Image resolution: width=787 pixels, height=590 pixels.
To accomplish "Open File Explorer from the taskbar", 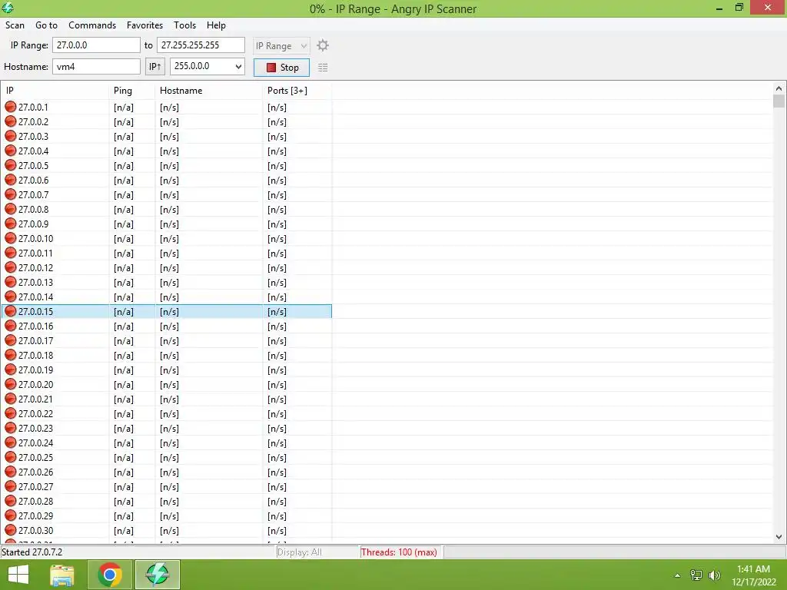I will point(62,575).
